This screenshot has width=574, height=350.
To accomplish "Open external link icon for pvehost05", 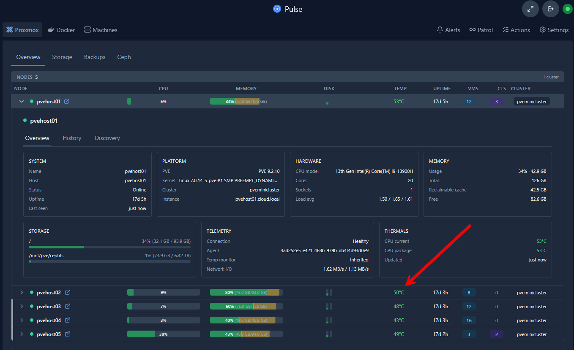I will point(67,334).
